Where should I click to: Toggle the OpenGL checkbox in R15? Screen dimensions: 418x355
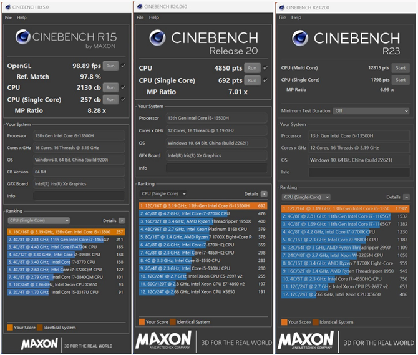click(123, 66)
